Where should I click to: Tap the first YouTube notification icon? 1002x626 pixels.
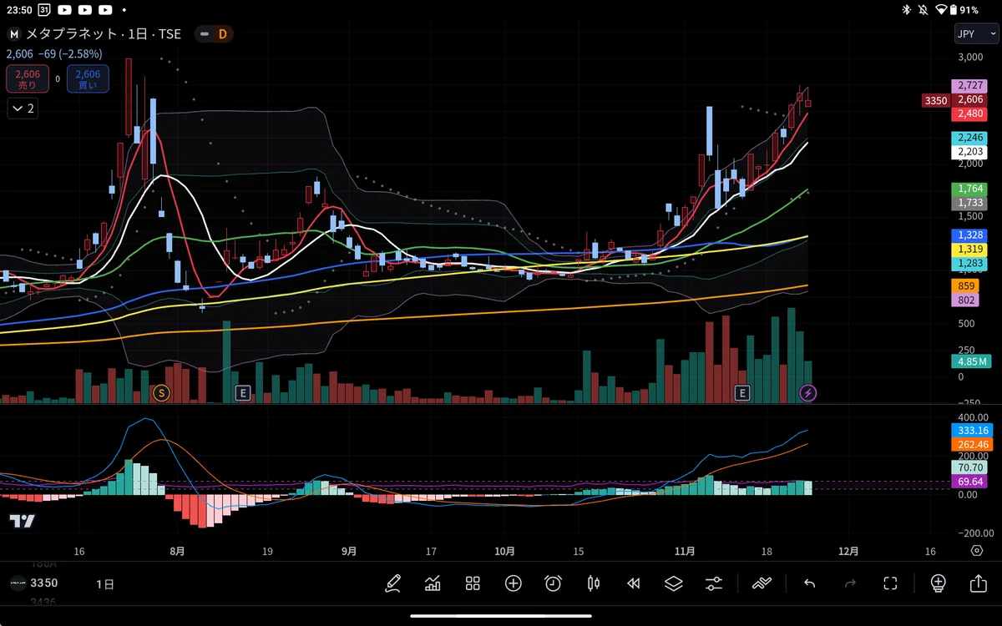[65, 10]
